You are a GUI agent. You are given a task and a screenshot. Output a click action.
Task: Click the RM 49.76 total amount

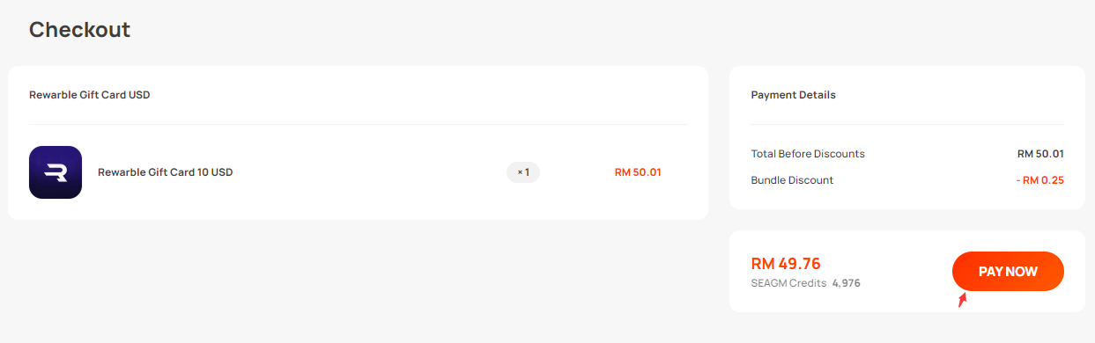tap(786, 264)
